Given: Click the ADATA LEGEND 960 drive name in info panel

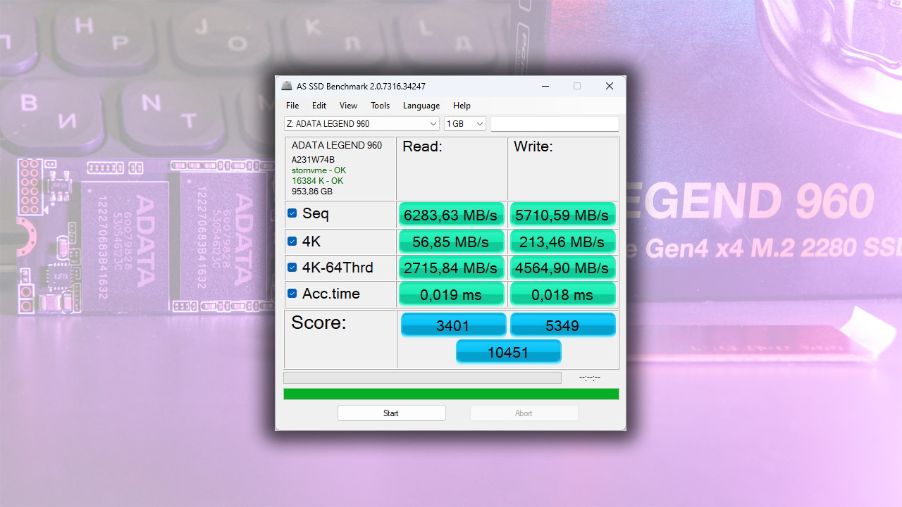Looking at the screenshot, I should [x=337, y=146].
